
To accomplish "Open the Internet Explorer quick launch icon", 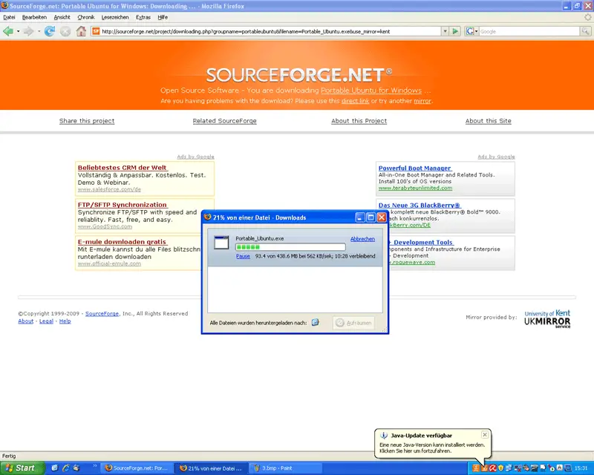I will click(66, 468).
